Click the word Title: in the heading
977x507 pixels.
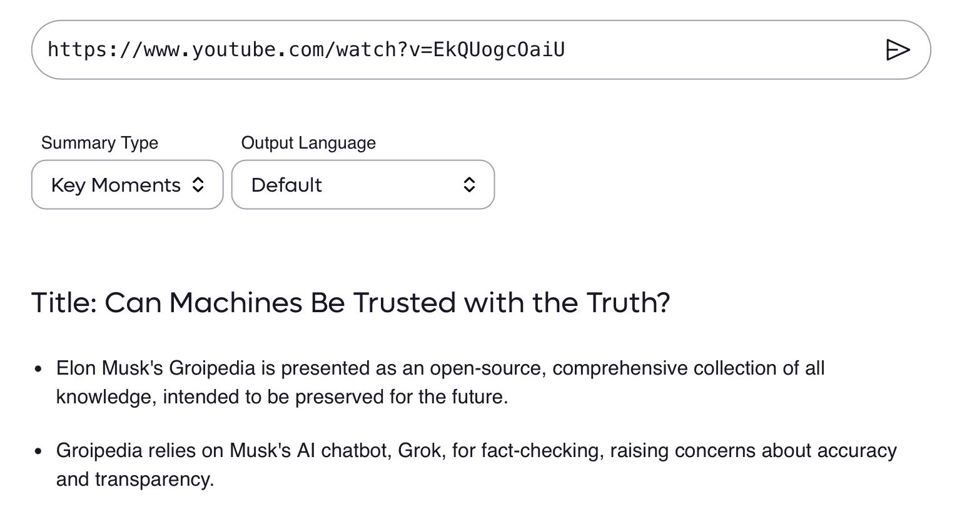(x=64, y=303)
